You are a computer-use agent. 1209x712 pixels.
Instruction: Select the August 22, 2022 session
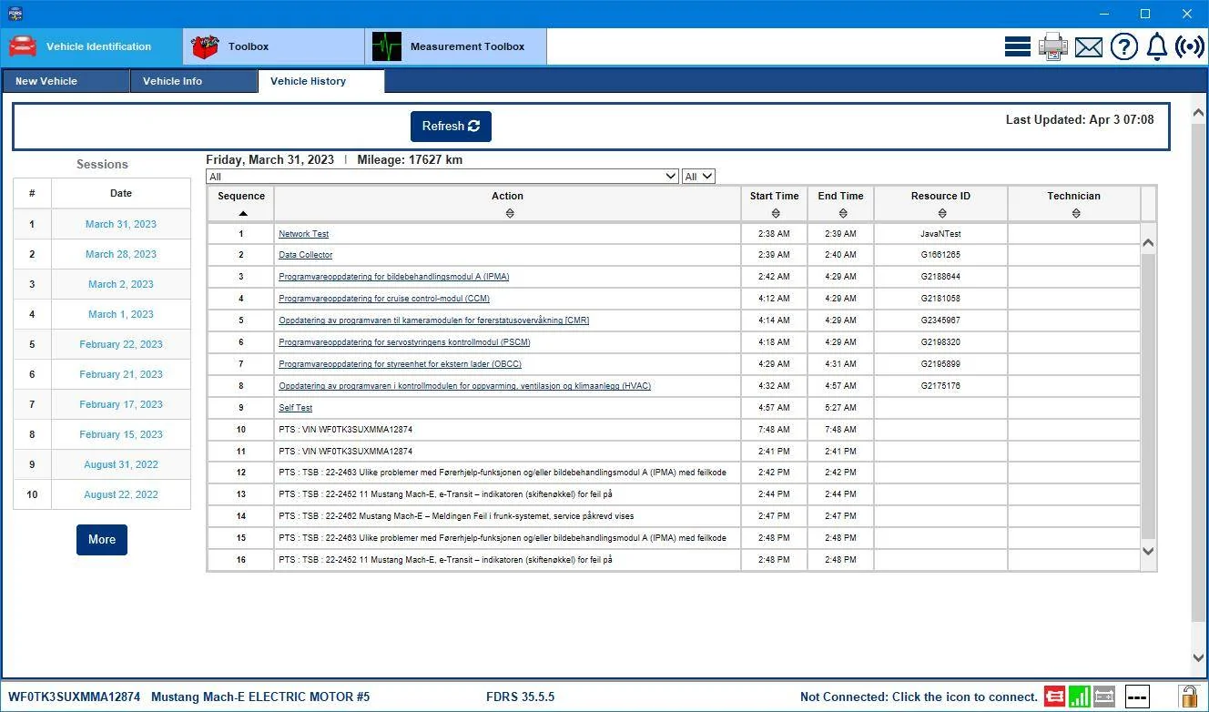click(121, 494)
